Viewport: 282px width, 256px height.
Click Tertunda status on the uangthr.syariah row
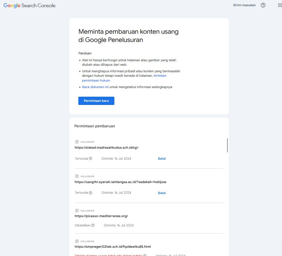click(x=81, y=193)
